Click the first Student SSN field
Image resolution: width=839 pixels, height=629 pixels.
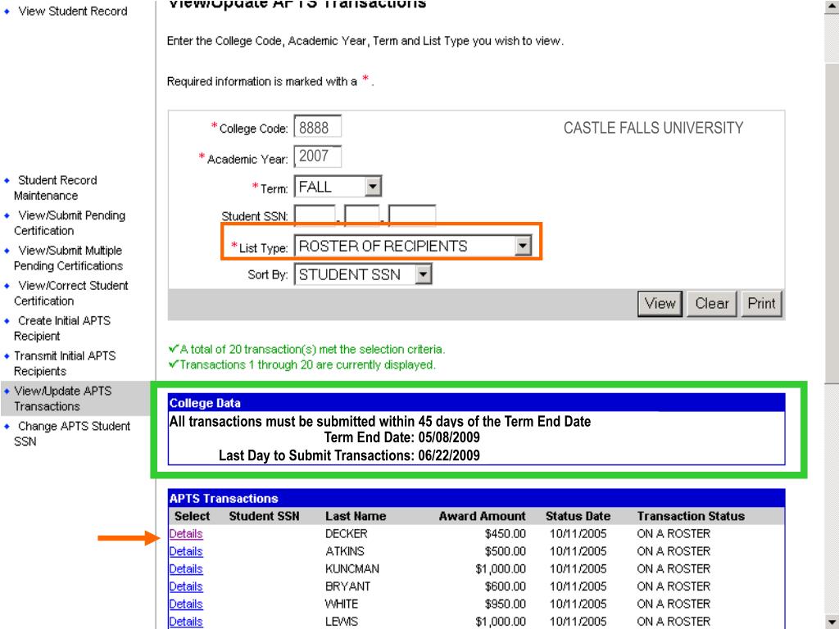(315, 215)
